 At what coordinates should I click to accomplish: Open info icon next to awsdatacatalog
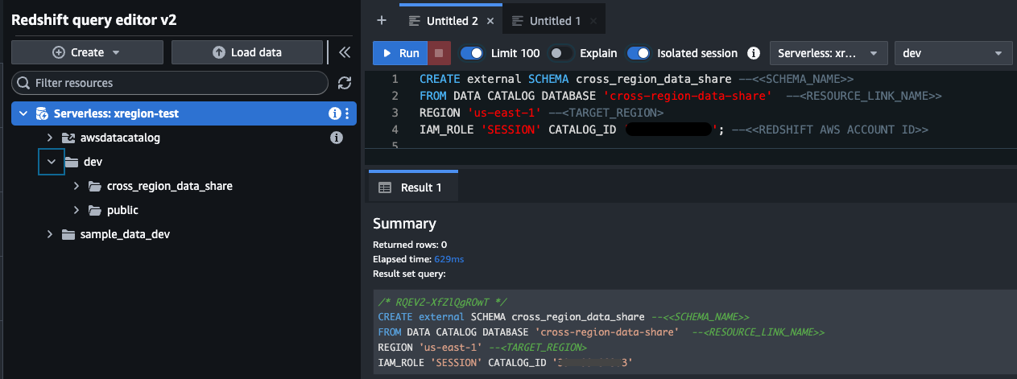pos(337,138)
